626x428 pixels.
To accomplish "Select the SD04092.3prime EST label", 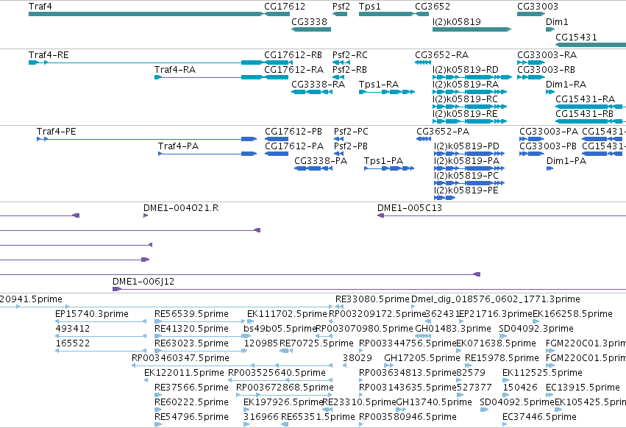I will point(536,329).
